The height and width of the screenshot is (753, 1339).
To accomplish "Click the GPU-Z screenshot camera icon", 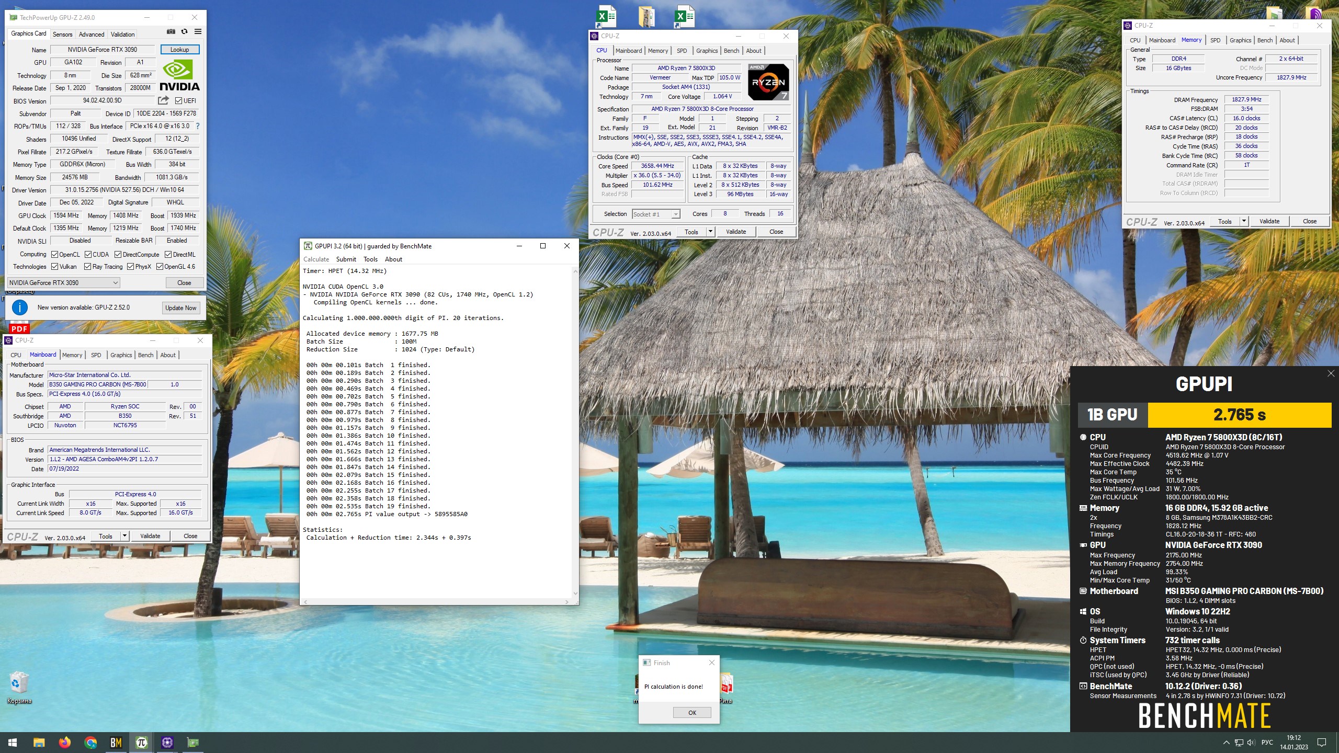I will click(x=171, y=32).
